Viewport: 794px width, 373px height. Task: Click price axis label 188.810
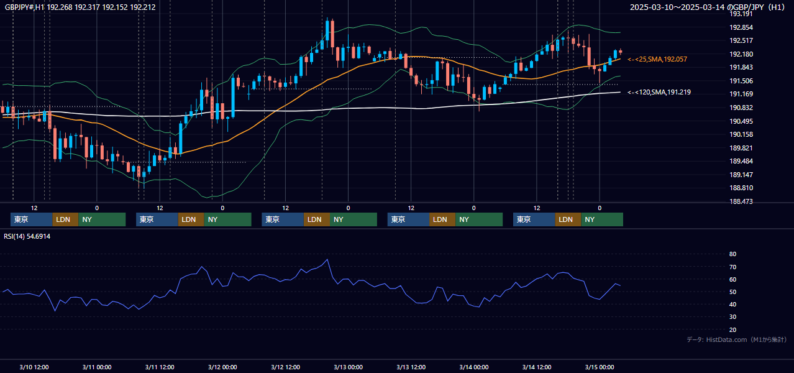point(741,188)
